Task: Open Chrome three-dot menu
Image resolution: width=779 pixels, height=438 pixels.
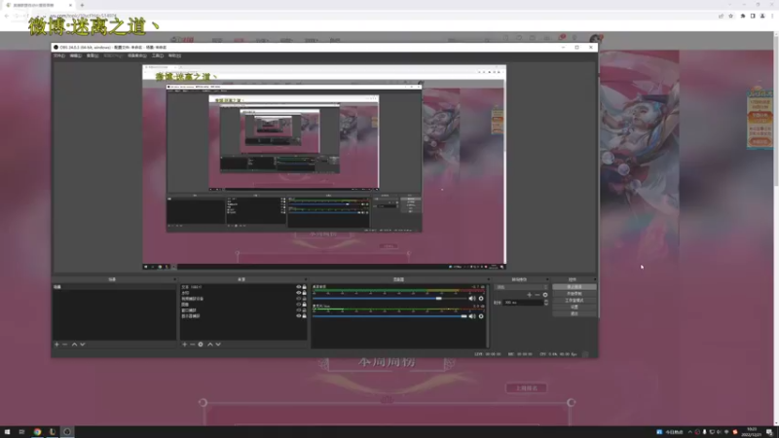Action: coord(772,16)
